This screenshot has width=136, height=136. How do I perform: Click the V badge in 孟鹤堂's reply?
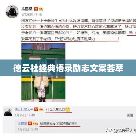tap(30, 124)
